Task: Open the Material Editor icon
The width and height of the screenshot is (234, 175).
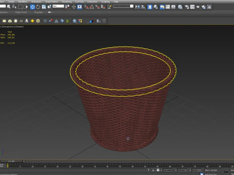Action: pos(180,7)
